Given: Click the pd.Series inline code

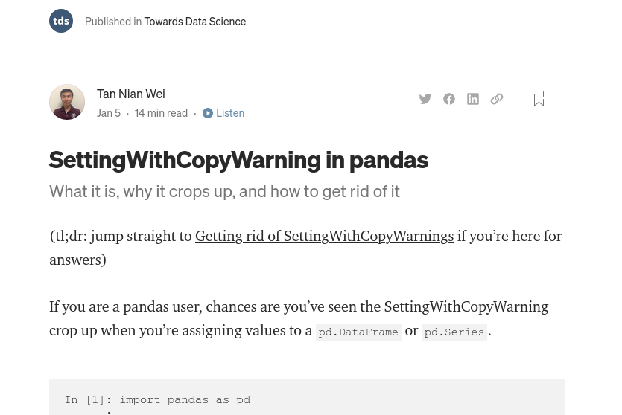Looking at the screenshot, I should pyautogui.click(x=454, y=332).
